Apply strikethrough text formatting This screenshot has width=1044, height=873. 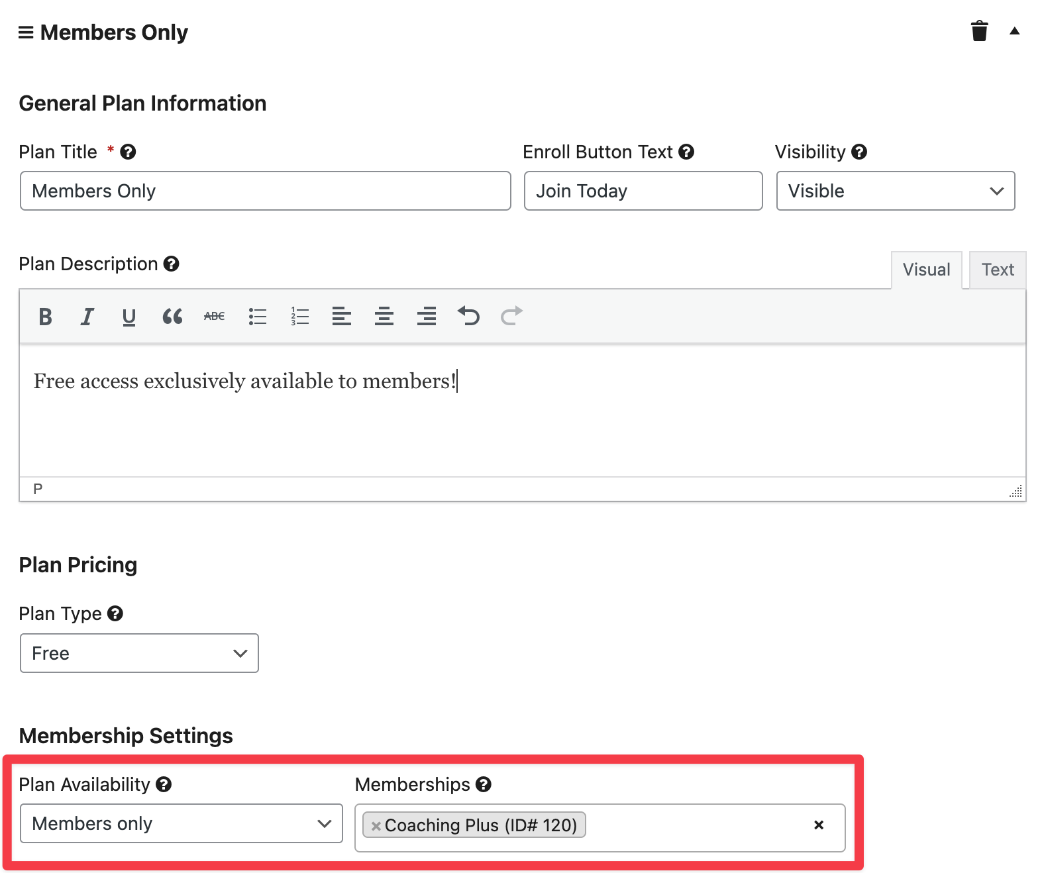[x=214, y=317]
